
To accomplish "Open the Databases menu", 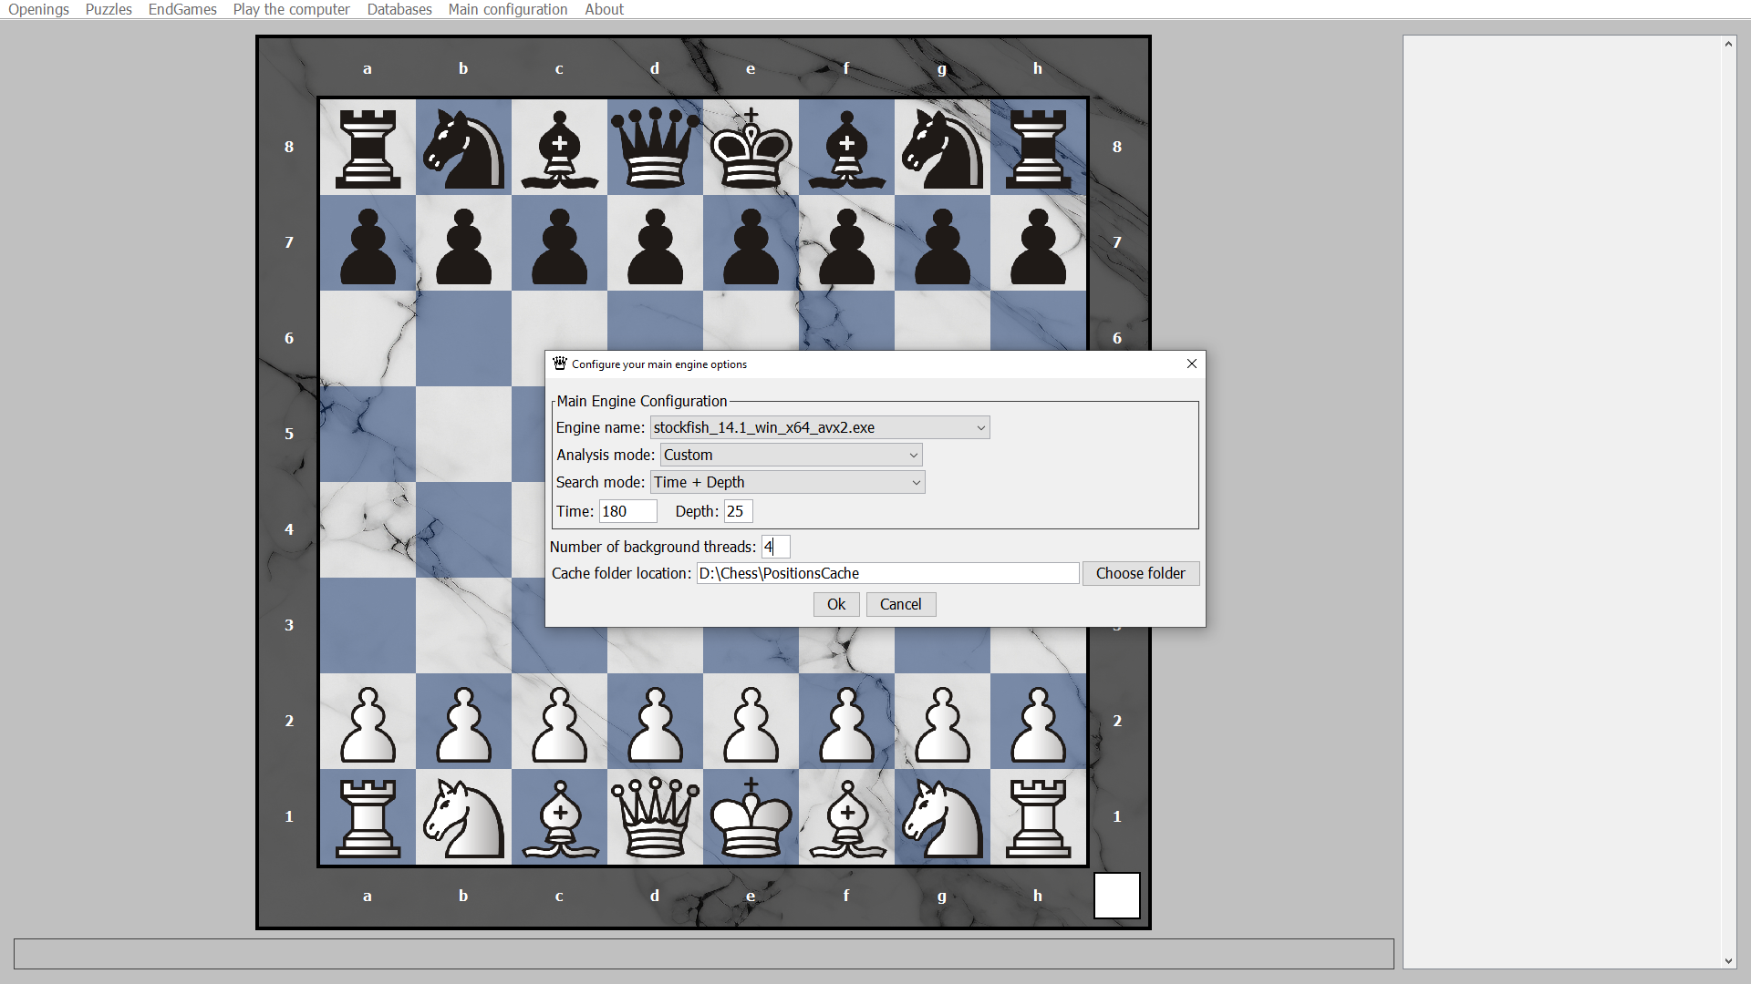I will 399,9.
